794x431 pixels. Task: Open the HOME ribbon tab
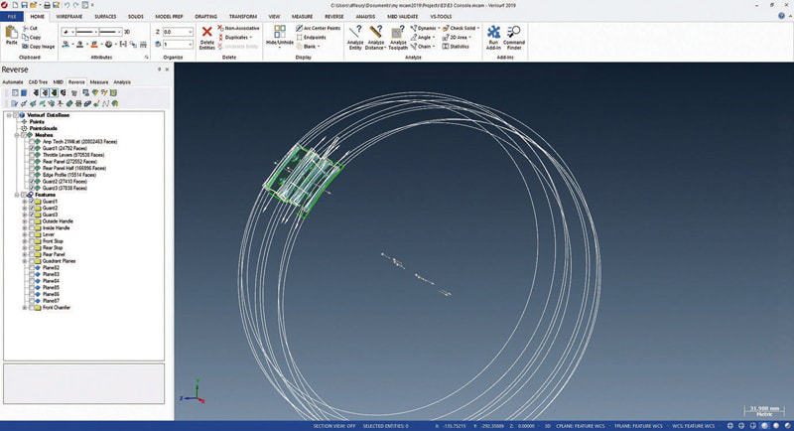(x=37, y=16)
